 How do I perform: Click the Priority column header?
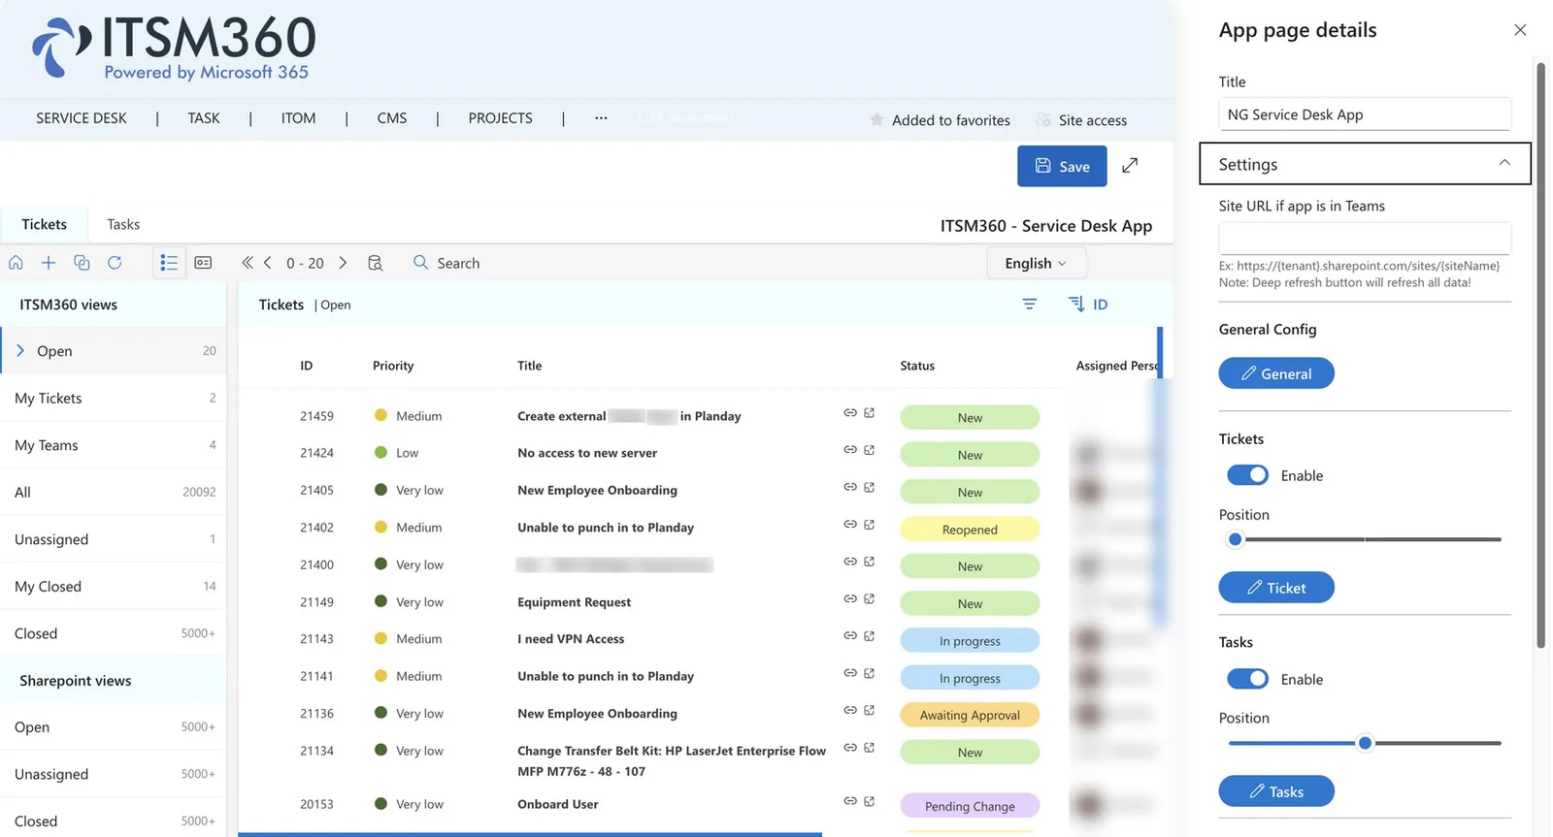click(x=393, y=366)
